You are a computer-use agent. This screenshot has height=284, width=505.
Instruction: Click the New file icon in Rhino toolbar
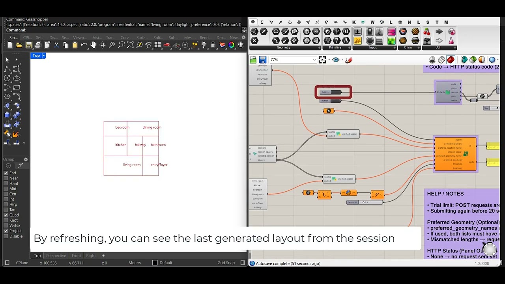pyautogui.click(x=11, y=45)
